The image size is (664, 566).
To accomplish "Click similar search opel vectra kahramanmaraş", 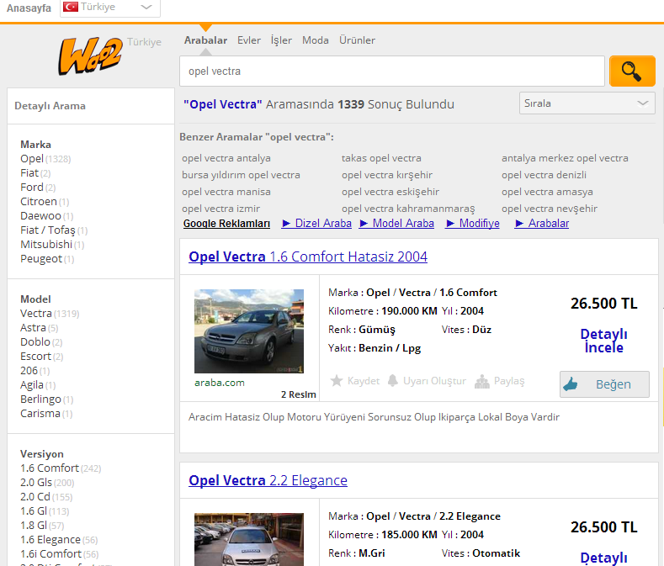I will point(408,209).
